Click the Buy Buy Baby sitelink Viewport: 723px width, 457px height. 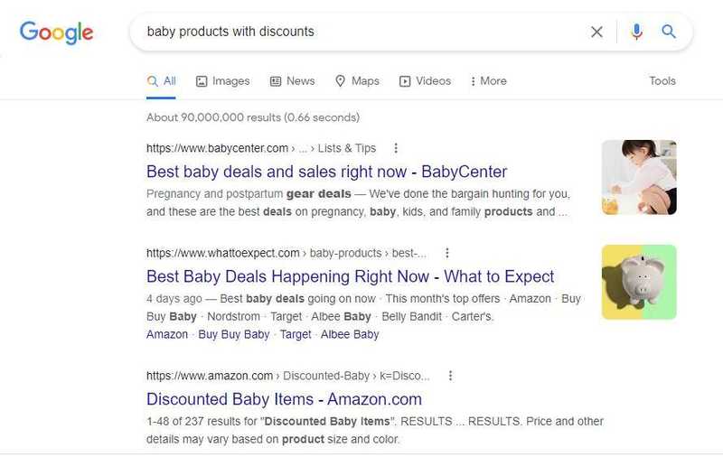[x=234, y=334]
